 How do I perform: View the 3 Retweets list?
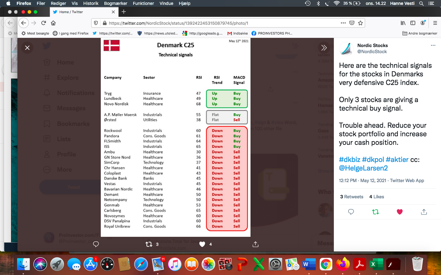click(x=352, y=197)
